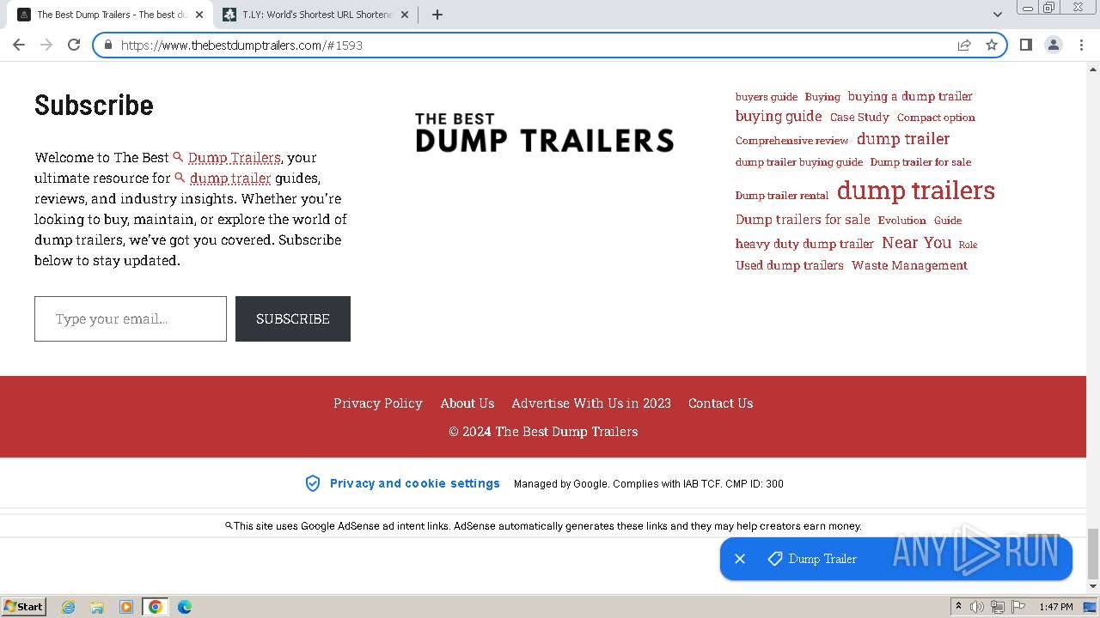Select the 'Role' tag
This screenshot has width=1100, height=618.
968,245
